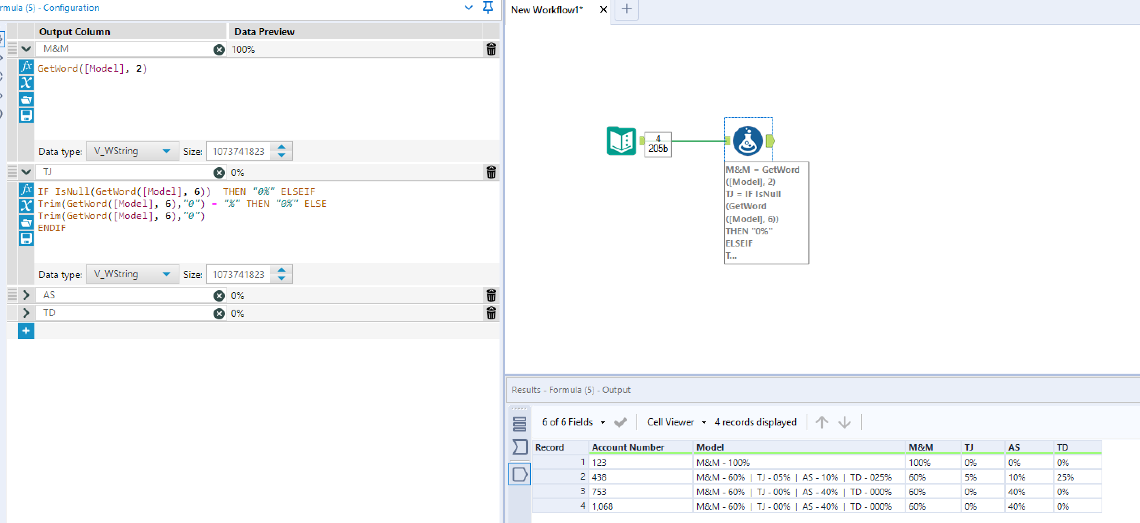Image resolution: width=1140 pixels, height=523 pixels.
Task: Clear the TJ column name with the circled X
Action: pyautogui.click(x=219, y=173)
